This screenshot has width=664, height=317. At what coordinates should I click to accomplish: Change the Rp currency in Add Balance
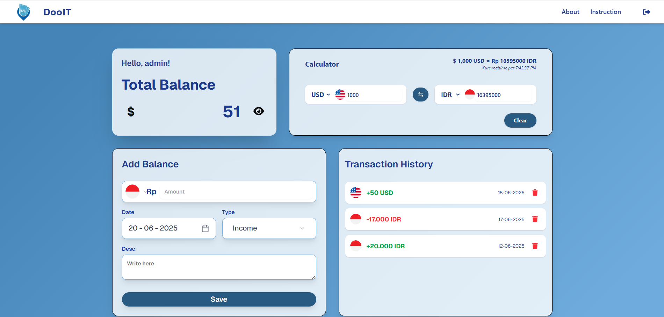tap(141, 191)
